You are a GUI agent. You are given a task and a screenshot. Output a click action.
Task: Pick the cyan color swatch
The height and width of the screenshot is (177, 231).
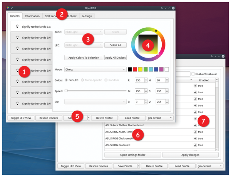[x=151, y=69]
